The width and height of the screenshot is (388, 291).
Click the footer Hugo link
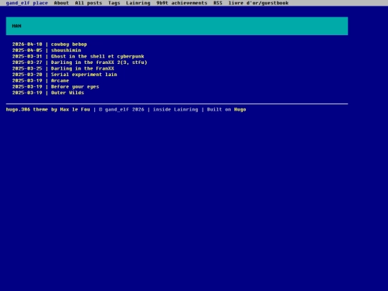coord(240,109)
